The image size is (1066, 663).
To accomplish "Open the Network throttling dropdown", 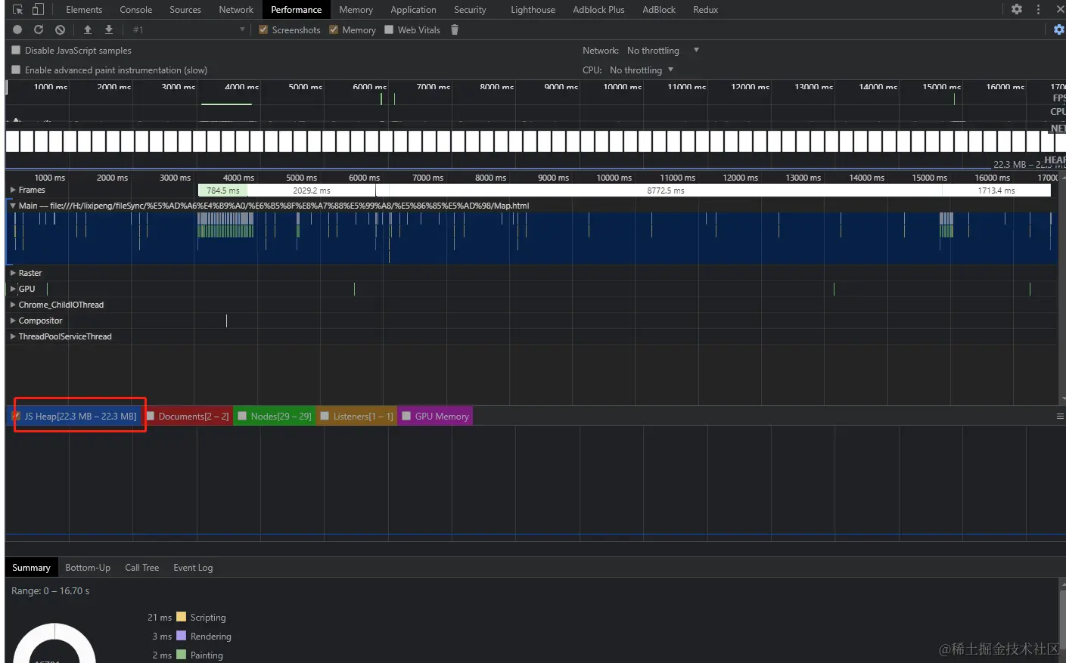I will click(x=663, y=51).
